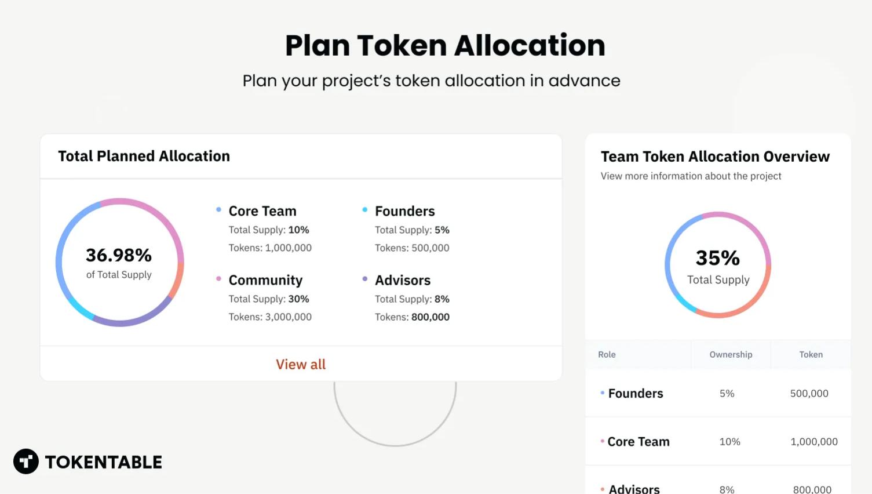This screenshot has height=494, width=872.
Task: Select the Founders row in the table
Action: [718, 393]
